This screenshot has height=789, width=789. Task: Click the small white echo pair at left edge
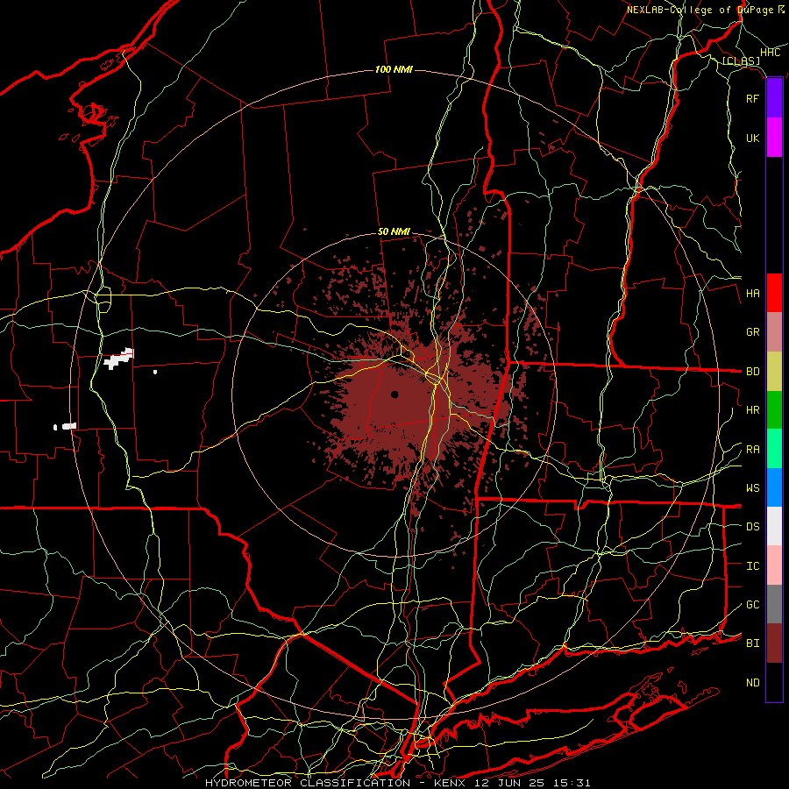coord(65,427)
